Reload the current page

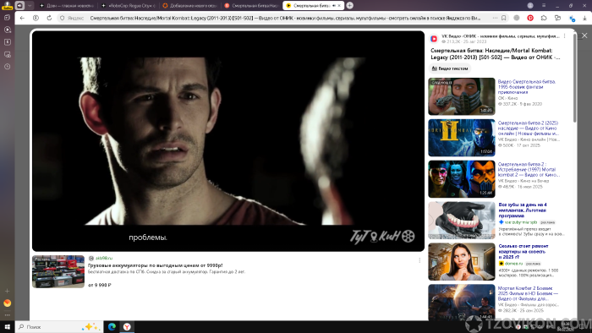pyautogui.click(x=49, y=18)
